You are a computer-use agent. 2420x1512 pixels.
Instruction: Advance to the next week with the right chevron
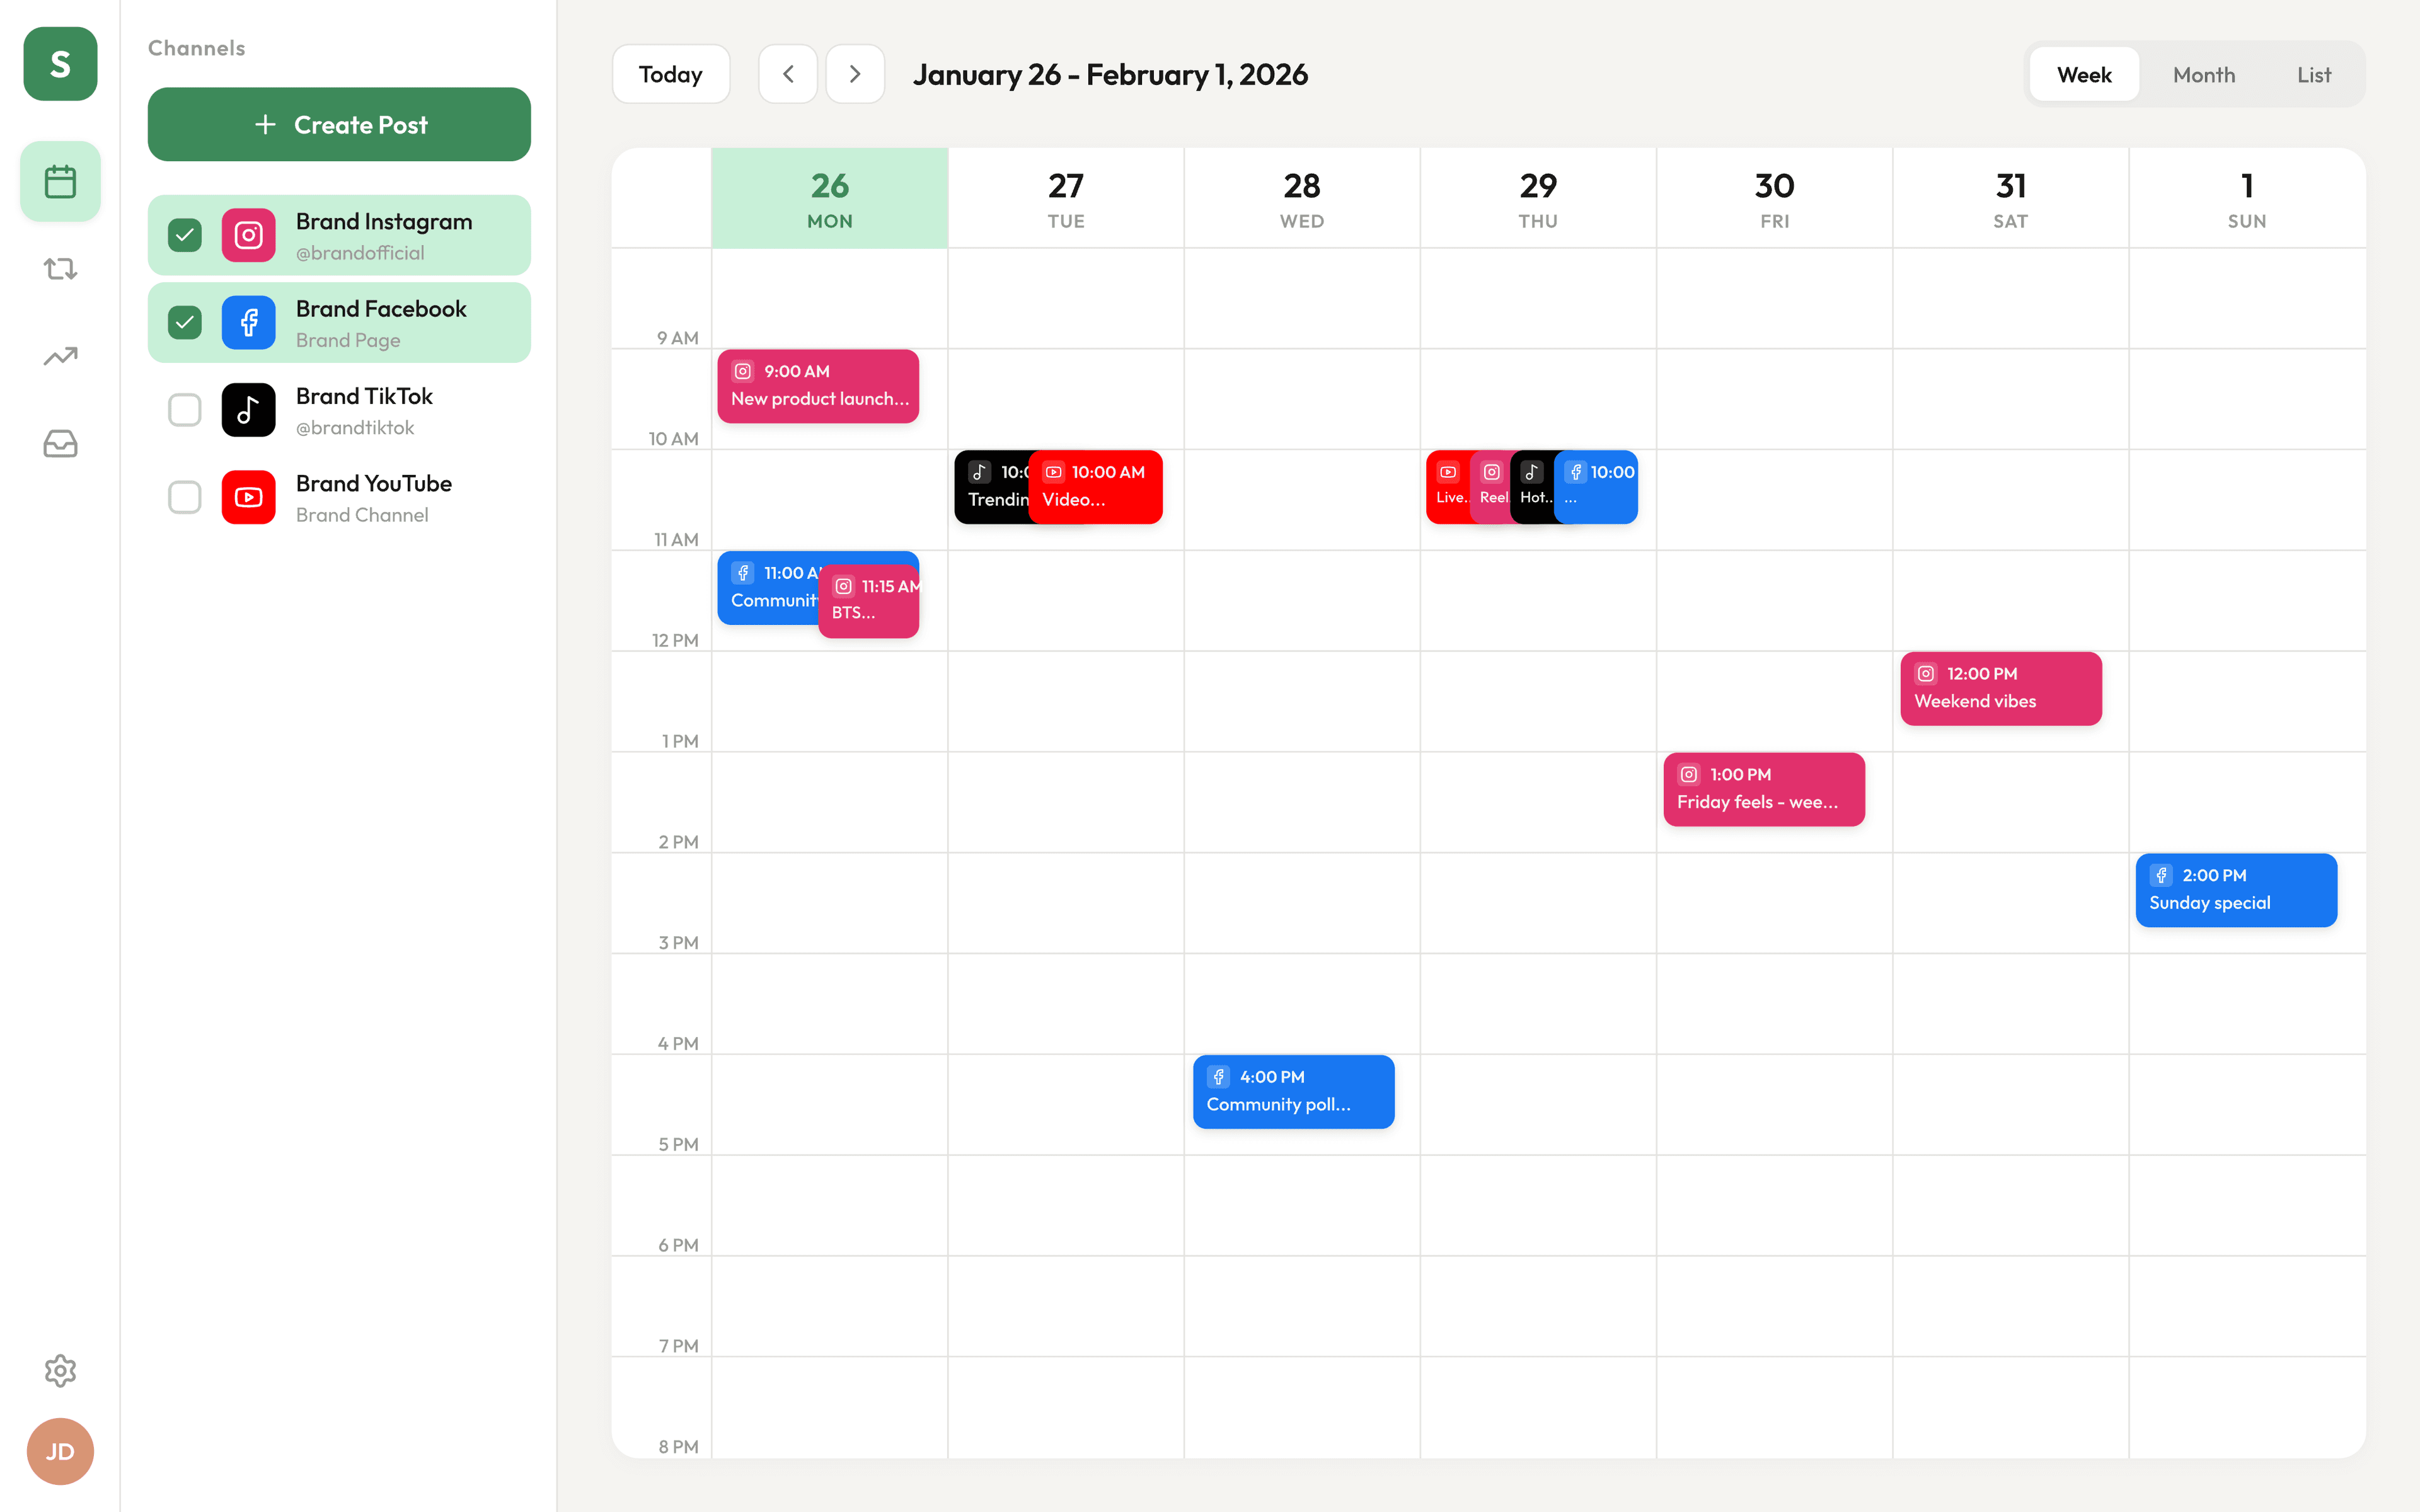point(855,73)
